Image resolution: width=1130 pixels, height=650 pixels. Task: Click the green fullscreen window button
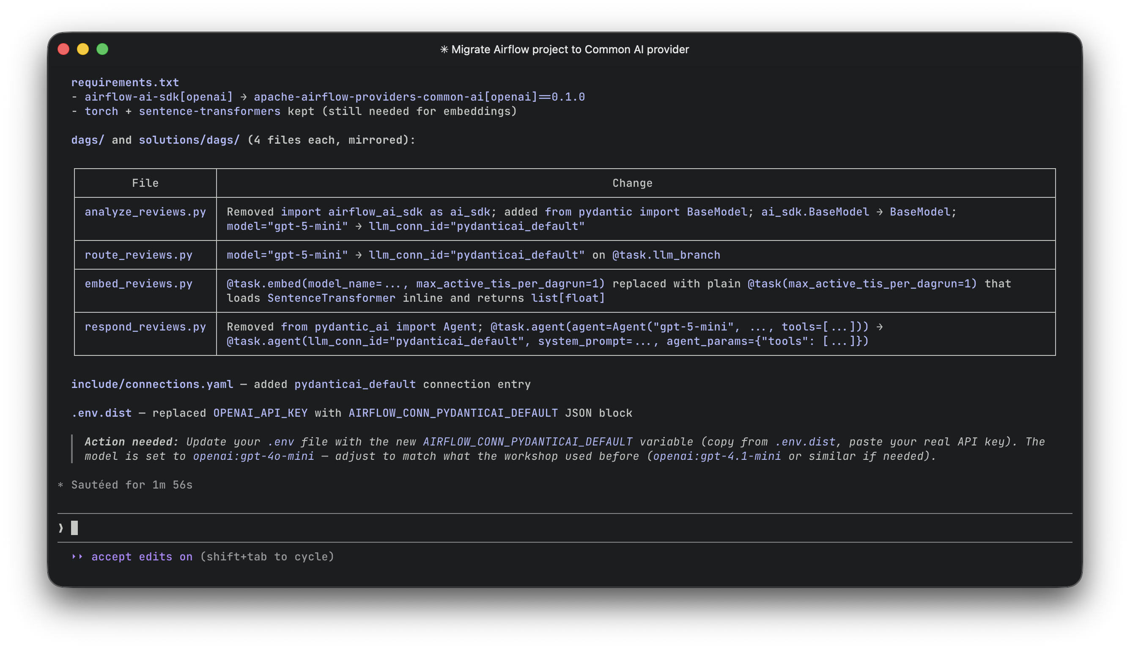click(102, 49)
